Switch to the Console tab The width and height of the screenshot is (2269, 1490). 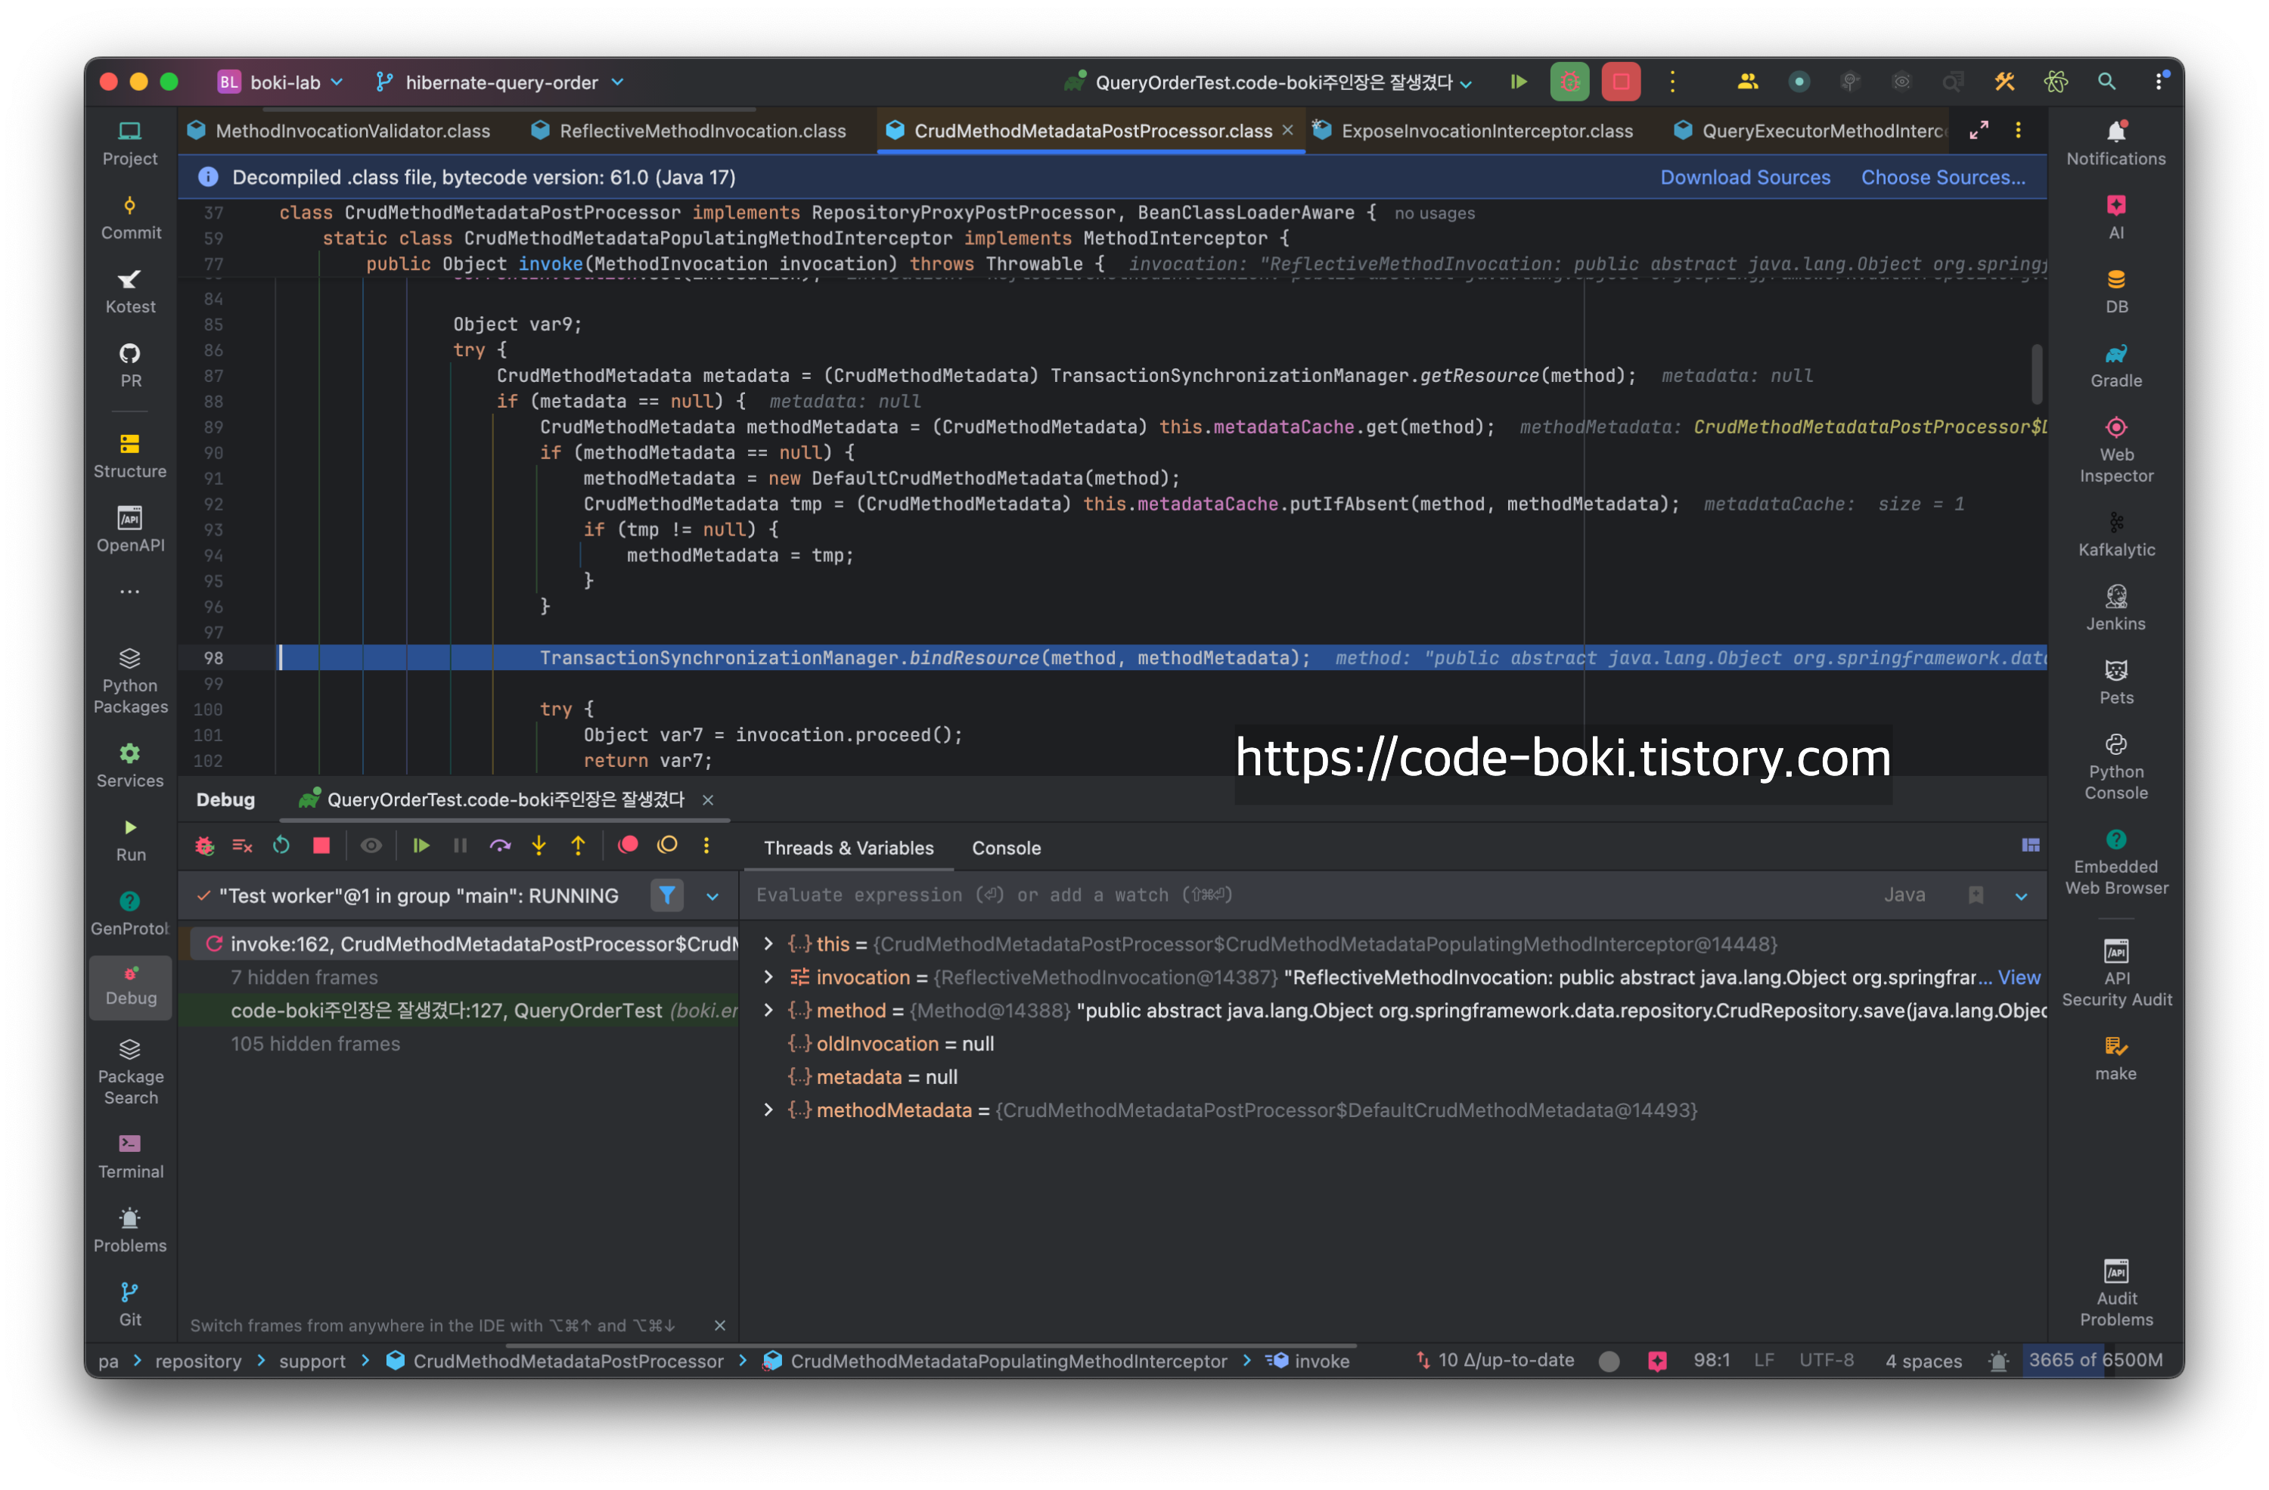tap(1006, 849)
